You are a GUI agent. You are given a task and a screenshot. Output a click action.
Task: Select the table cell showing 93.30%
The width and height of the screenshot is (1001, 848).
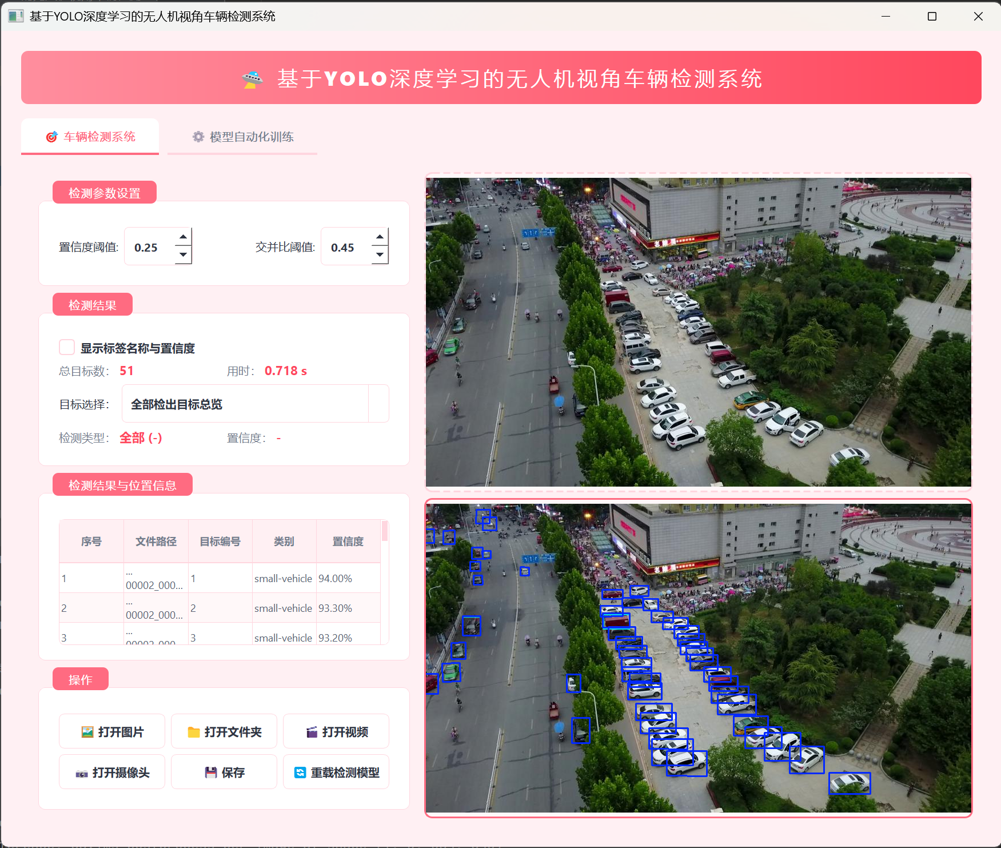click(348, 608)
